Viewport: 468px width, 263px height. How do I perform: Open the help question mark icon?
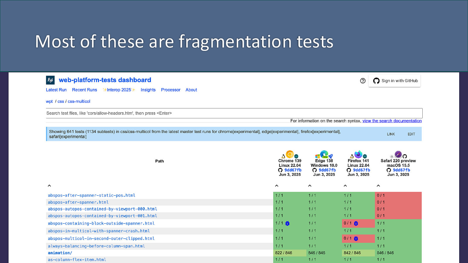(363, 81)
